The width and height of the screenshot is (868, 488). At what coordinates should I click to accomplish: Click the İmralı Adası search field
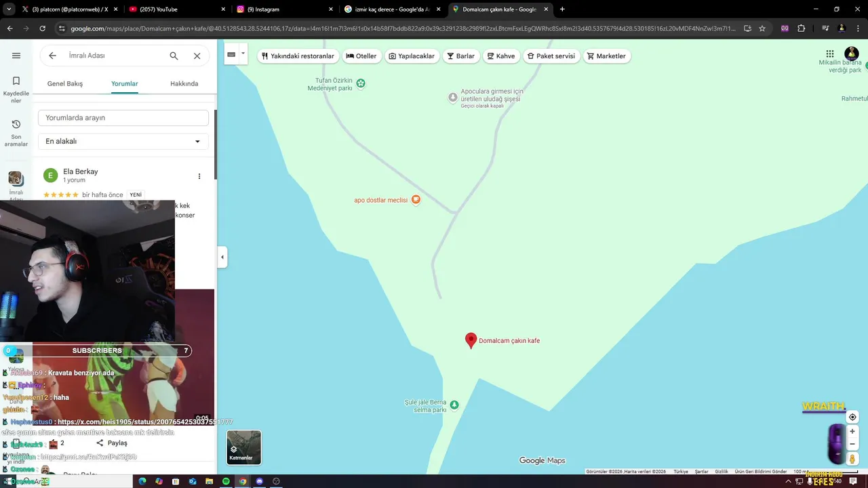[115, 56]
